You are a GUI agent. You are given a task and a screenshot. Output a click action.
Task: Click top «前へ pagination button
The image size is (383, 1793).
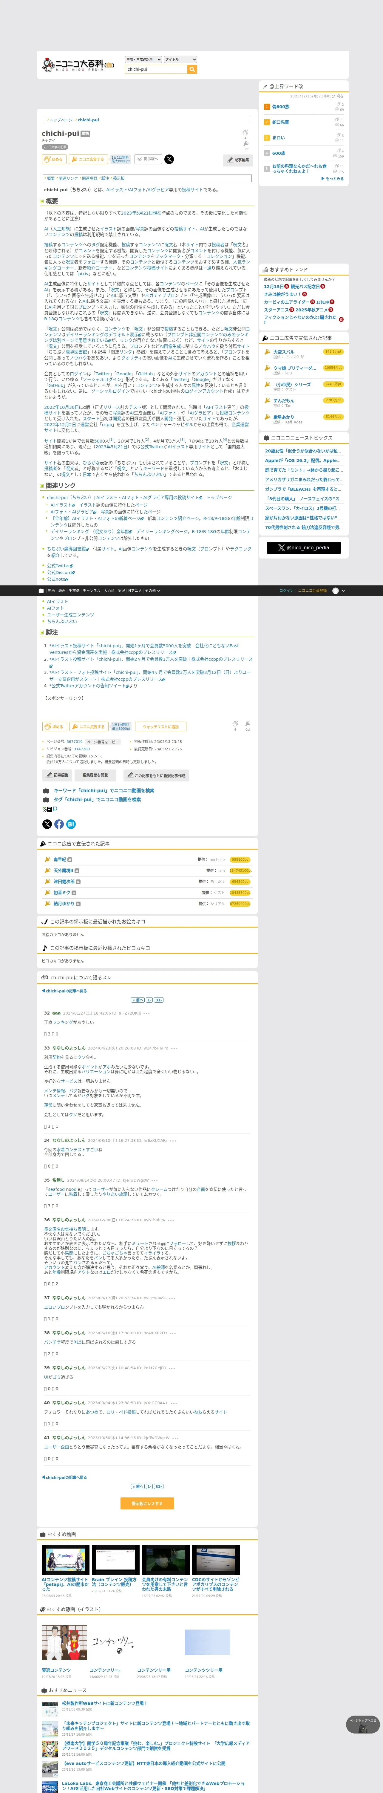point(137,1000)
